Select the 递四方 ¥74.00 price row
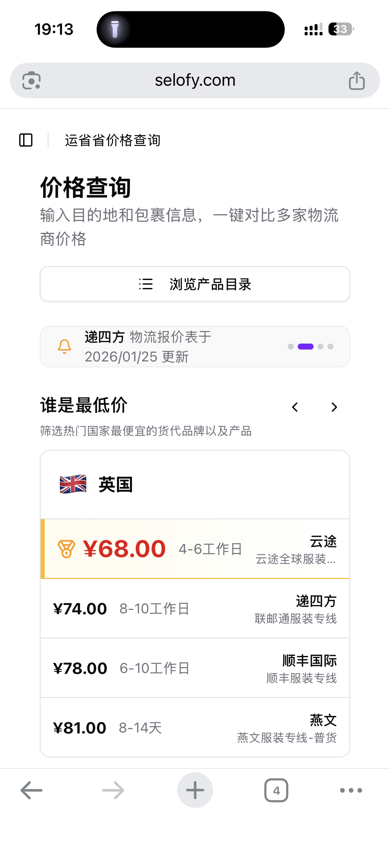This screenshot has height=846, width=390. [x=195, y=608]
